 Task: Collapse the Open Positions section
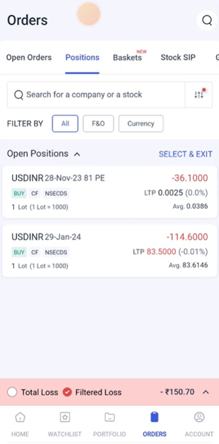coord(77,155)
